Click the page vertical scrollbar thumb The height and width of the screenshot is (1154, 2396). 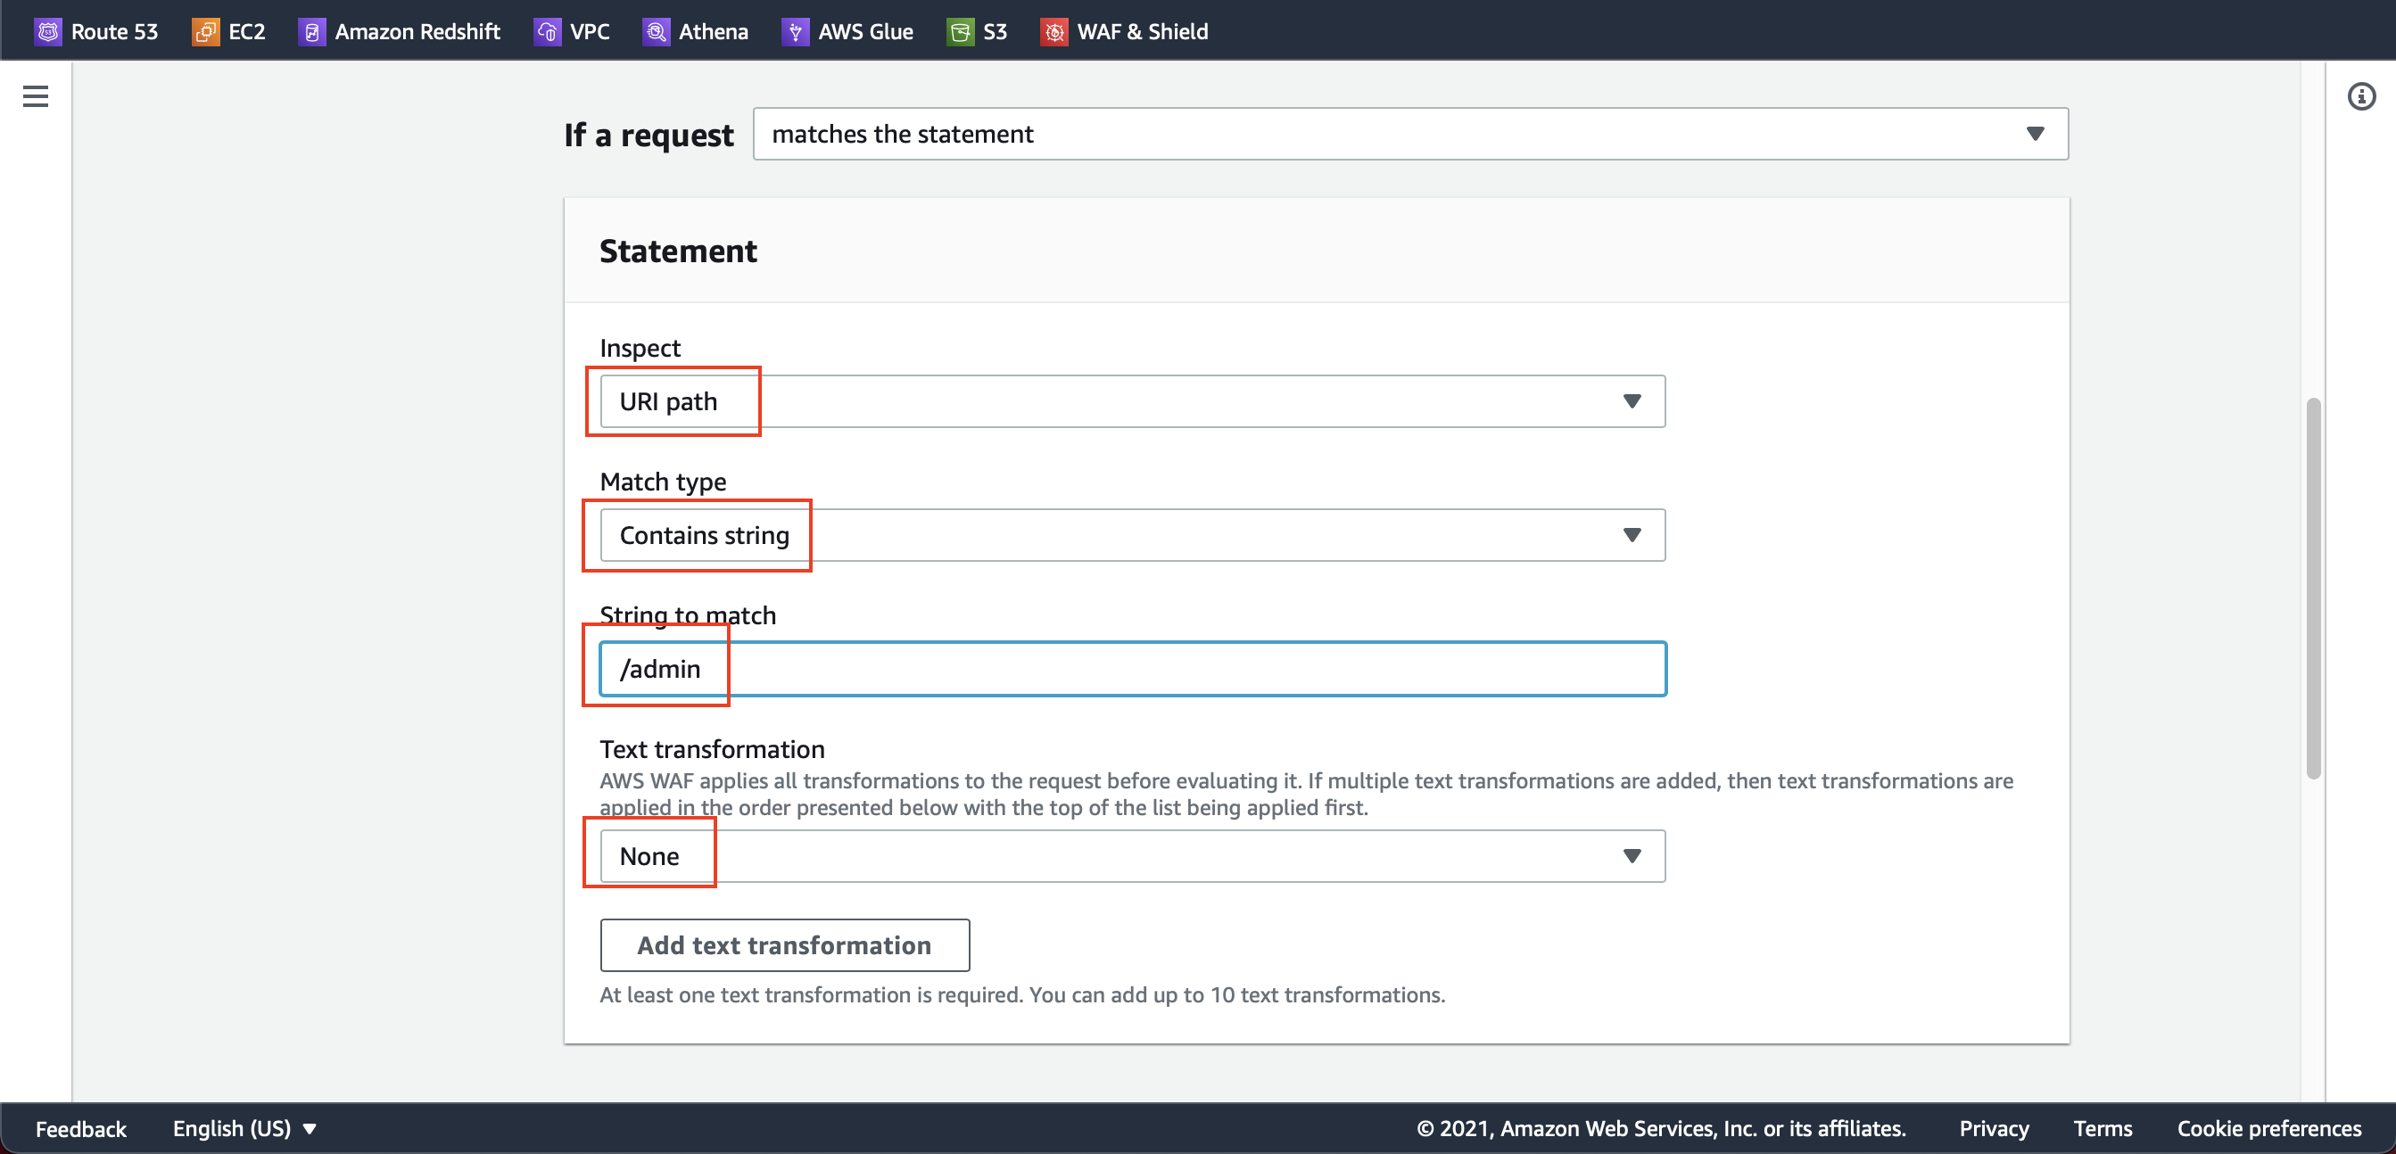pyautogui.click(x=2313, y=589)
